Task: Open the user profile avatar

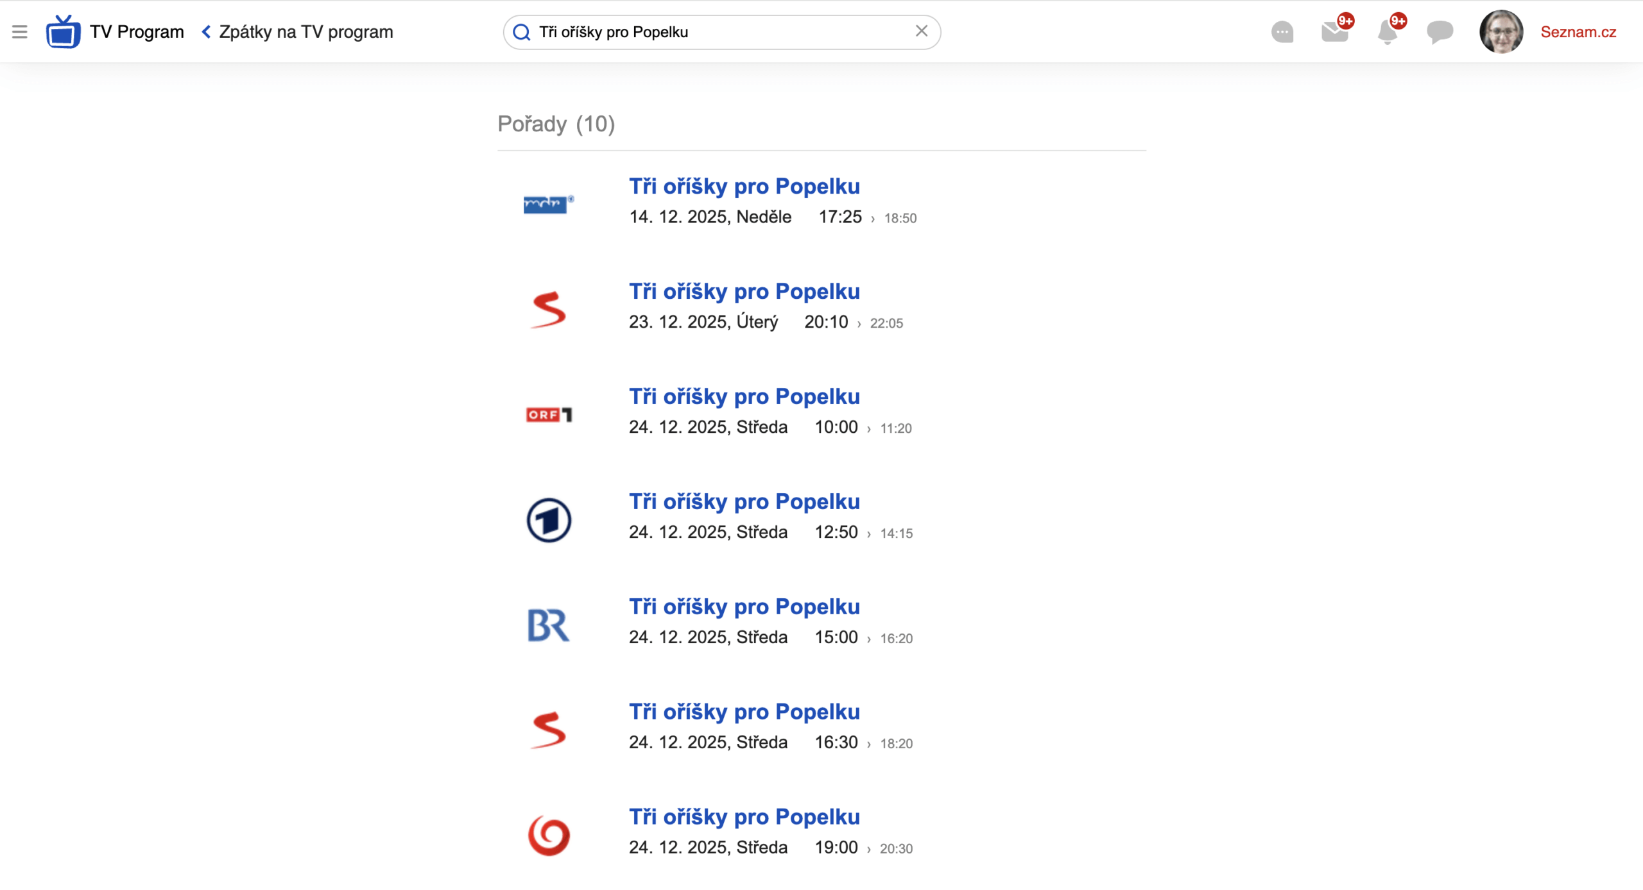Action: coord(1501,31)
